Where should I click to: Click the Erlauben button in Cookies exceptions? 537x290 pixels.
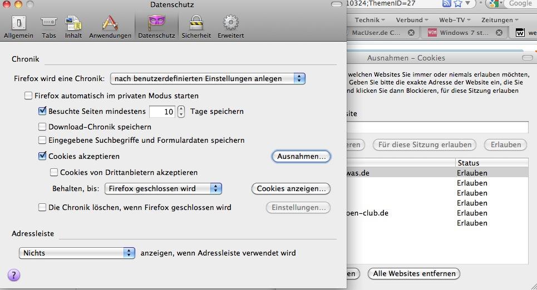tap(505, 144)
